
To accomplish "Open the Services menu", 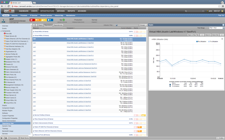I will click(x=61, y=11).
